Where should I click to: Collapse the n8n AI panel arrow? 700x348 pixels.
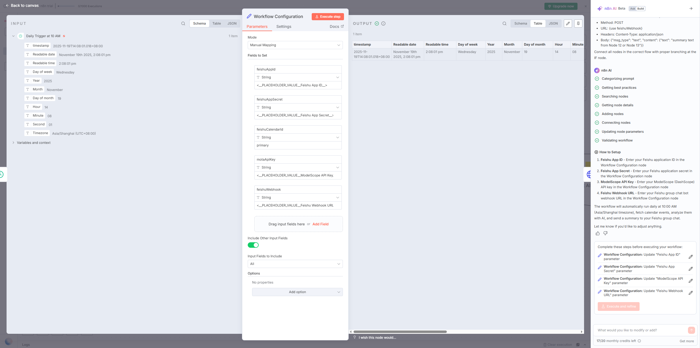[x=691, y=8]
